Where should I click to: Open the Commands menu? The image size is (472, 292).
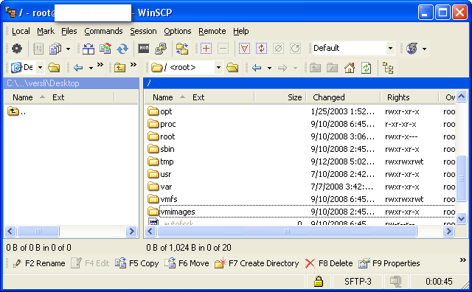click(103, 31)
